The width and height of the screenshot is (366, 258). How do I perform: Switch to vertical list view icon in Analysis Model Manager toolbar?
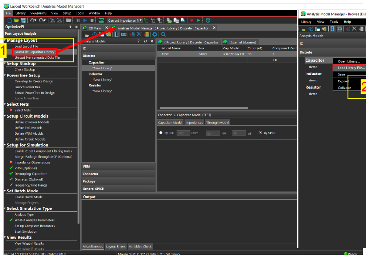click(x=116, y=34)
